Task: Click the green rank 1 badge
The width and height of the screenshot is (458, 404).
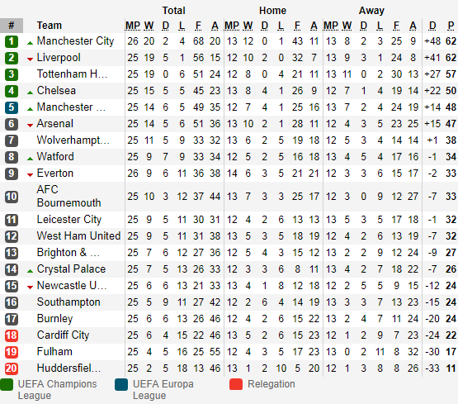Action: tap(12, 41)
